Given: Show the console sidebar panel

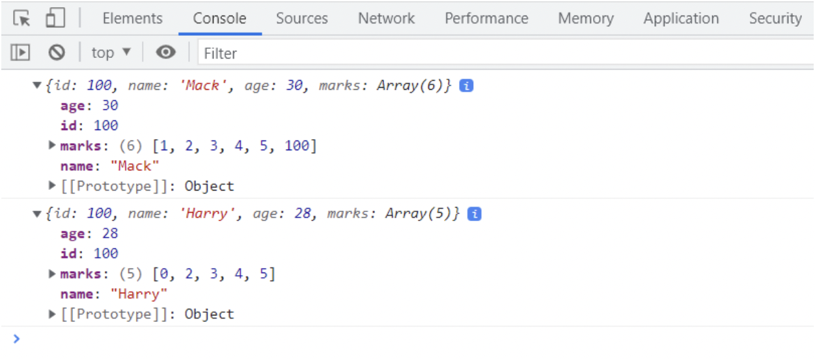Looking at the screenshot, I should (21, 53).
